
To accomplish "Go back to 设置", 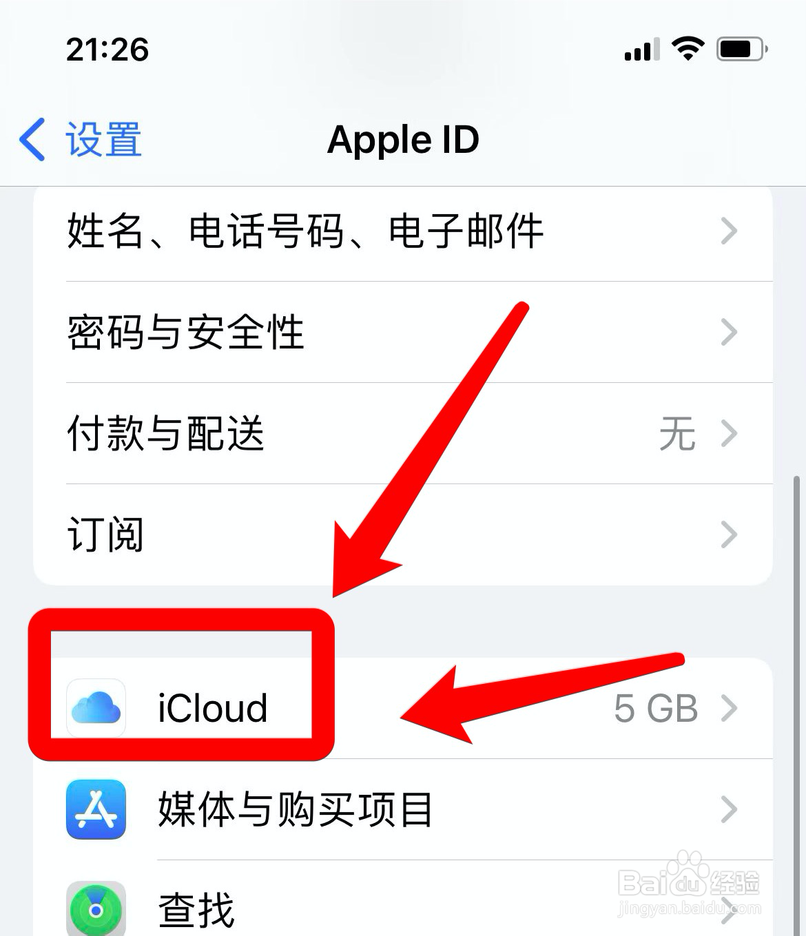I will [81, 139].
